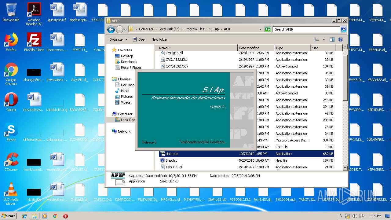Select the CRXLAT32.DLL file
This screenshot has height=220, width=391.
pyautogui.click(x=247, y=60)
